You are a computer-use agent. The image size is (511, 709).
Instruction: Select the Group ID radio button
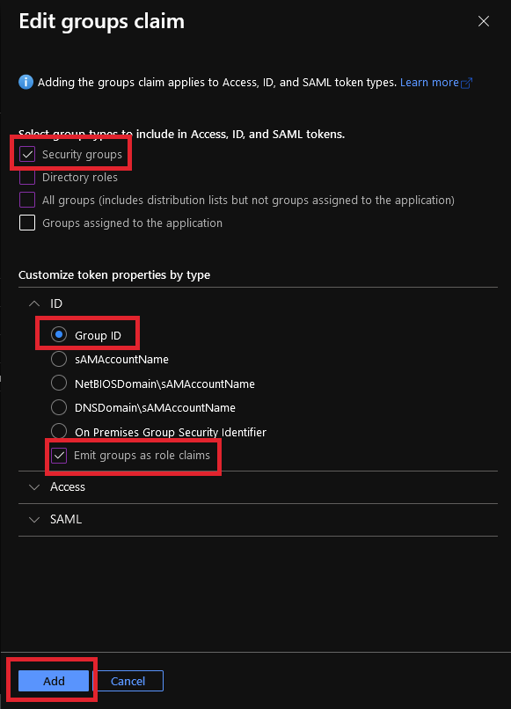click(x=59, y=334)
